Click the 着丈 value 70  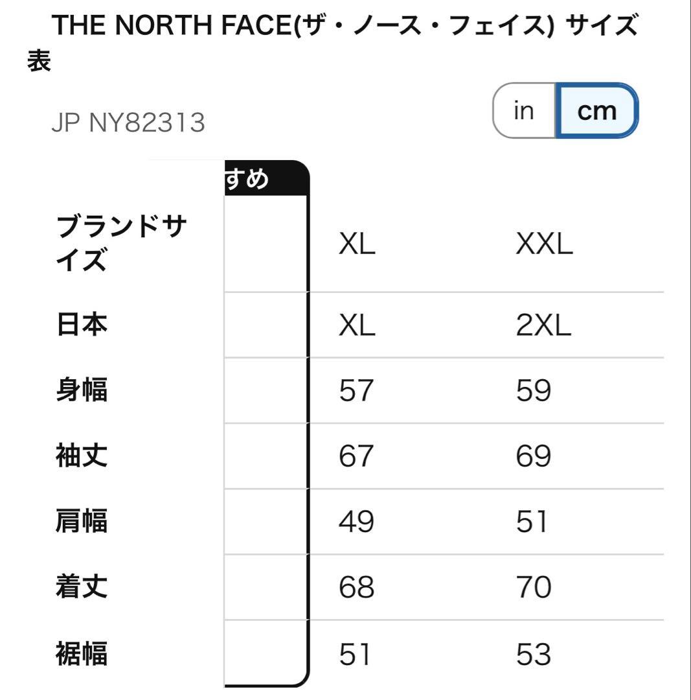533,588
